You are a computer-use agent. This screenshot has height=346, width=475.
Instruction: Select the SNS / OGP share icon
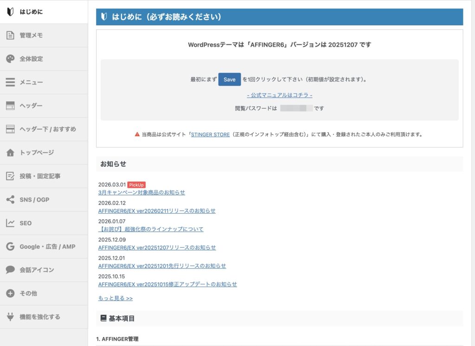click(x=10, y=199)
